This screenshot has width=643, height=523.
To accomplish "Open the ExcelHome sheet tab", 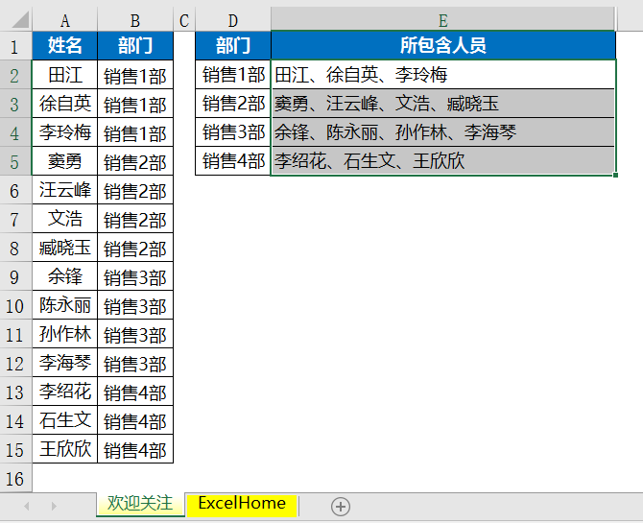I will click(242, 504).
